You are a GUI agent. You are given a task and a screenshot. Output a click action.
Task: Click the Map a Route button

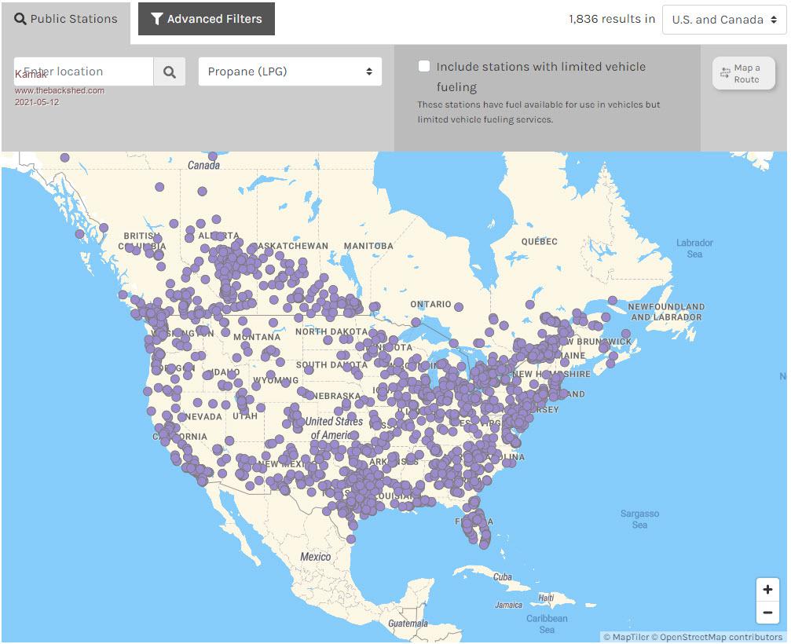click(x=743, y=74)
